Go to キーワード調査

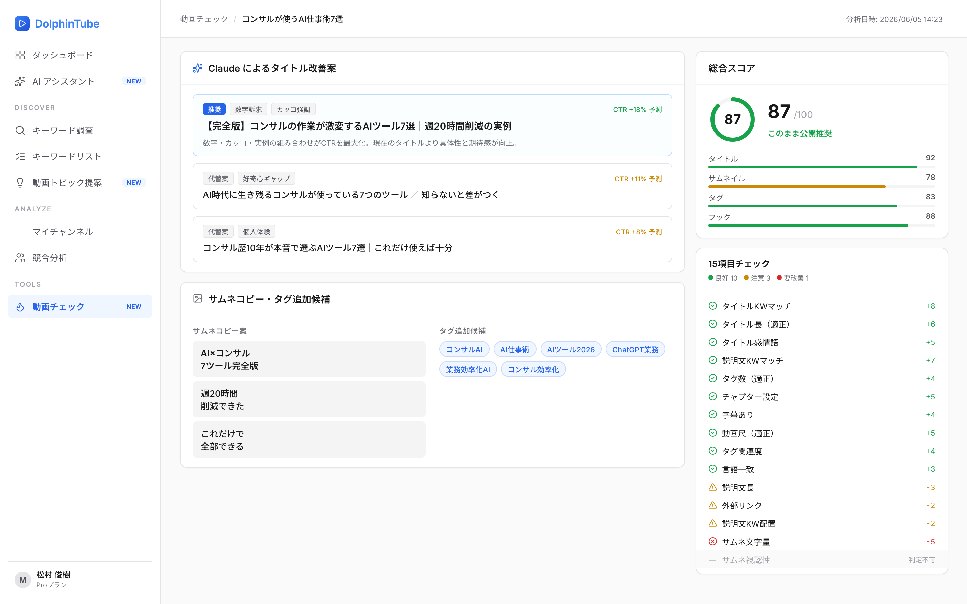(80, 130)
